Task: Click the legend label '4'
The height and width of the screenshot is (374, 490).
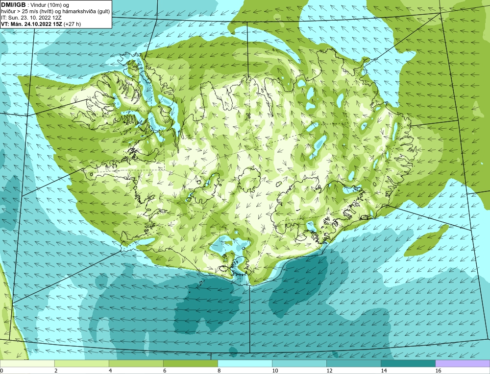Action: tap(110, 371)
